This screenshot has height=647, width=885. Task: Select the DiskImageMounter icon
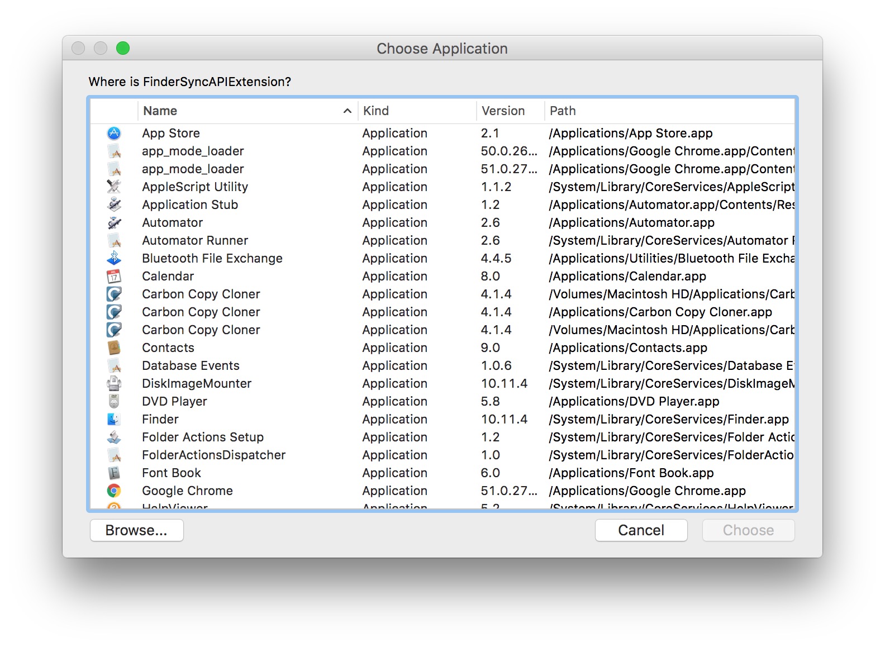click(114, 383)
